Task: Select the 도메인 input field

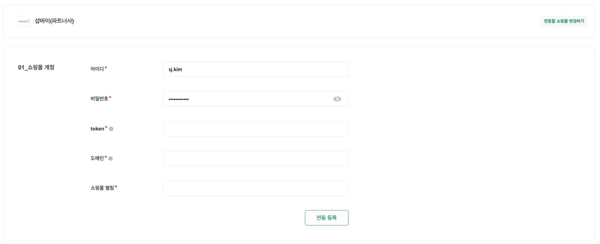Action: pyautogui.click(x=255, y=158)
